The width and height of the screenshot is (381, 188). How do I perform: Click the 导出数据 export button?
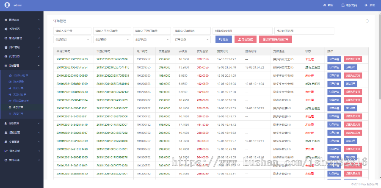245,39
